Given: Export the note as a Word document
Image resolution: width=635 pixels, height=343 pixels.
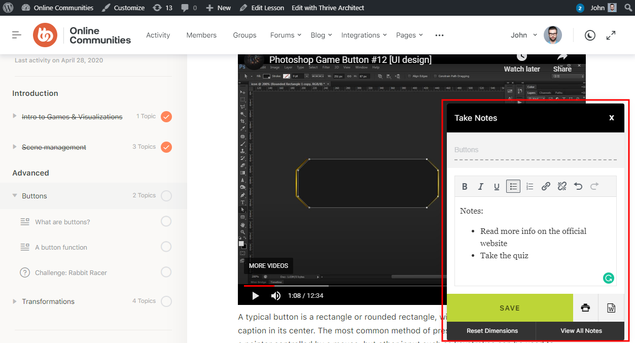Looking at the screenshot, I should tap(611, 307).
